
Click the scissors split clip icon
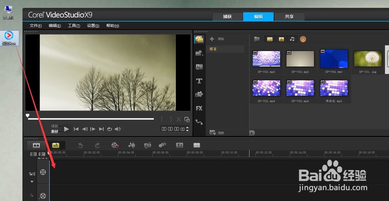(x=179, y=119)
